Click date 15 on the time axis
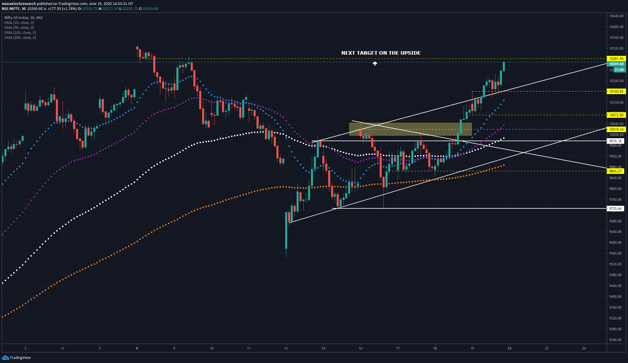The image size is (628, 363). coord(323,348)
